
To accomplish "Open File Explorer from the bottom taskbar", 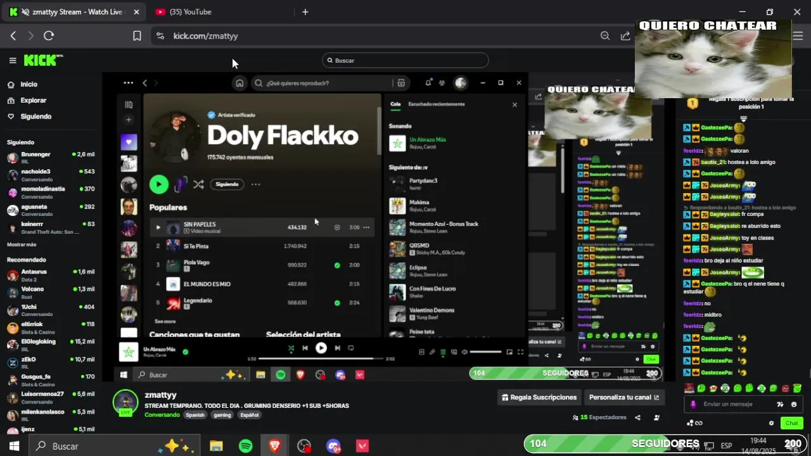I will click(216, 446).
